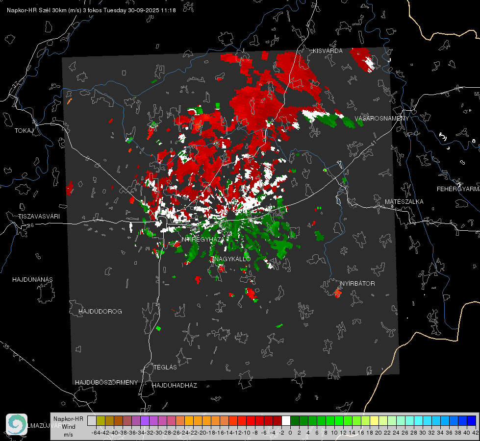Image resolution: width=480 pixels, height=441 pixels.
Task: Click the Napkor-HR legend title
Action: point(68,418)
